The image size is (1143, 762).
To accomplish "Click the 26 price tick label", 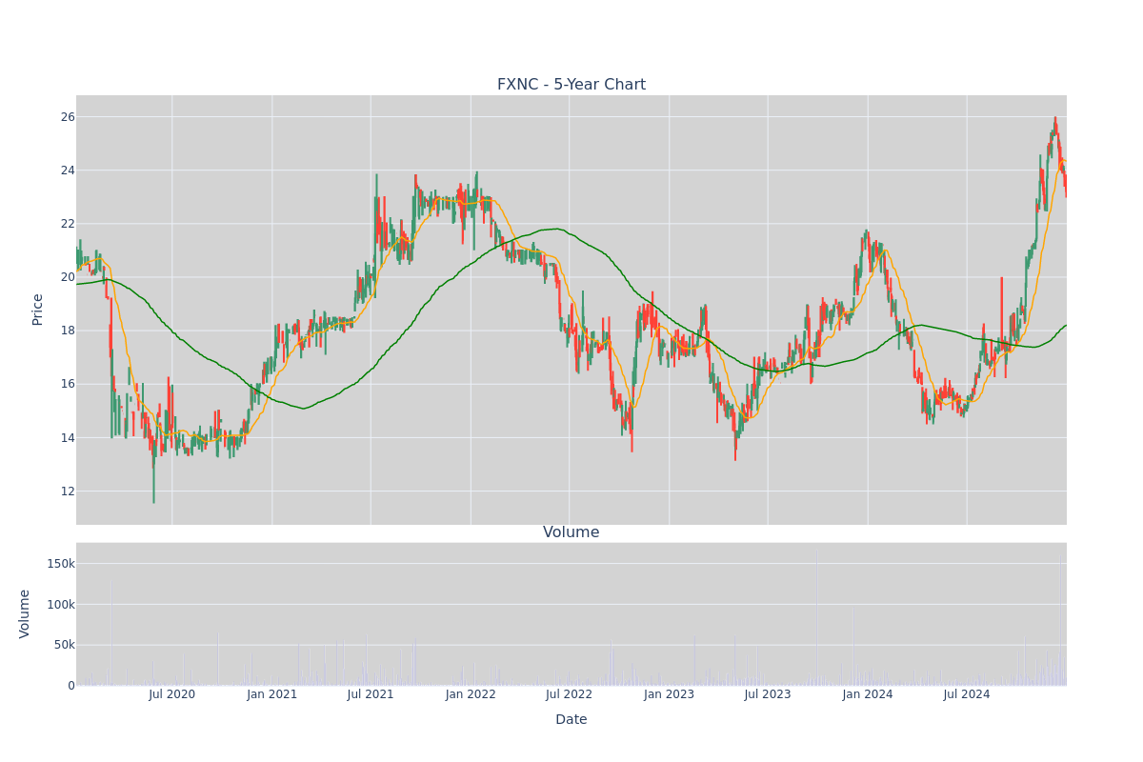I will 68,117.
